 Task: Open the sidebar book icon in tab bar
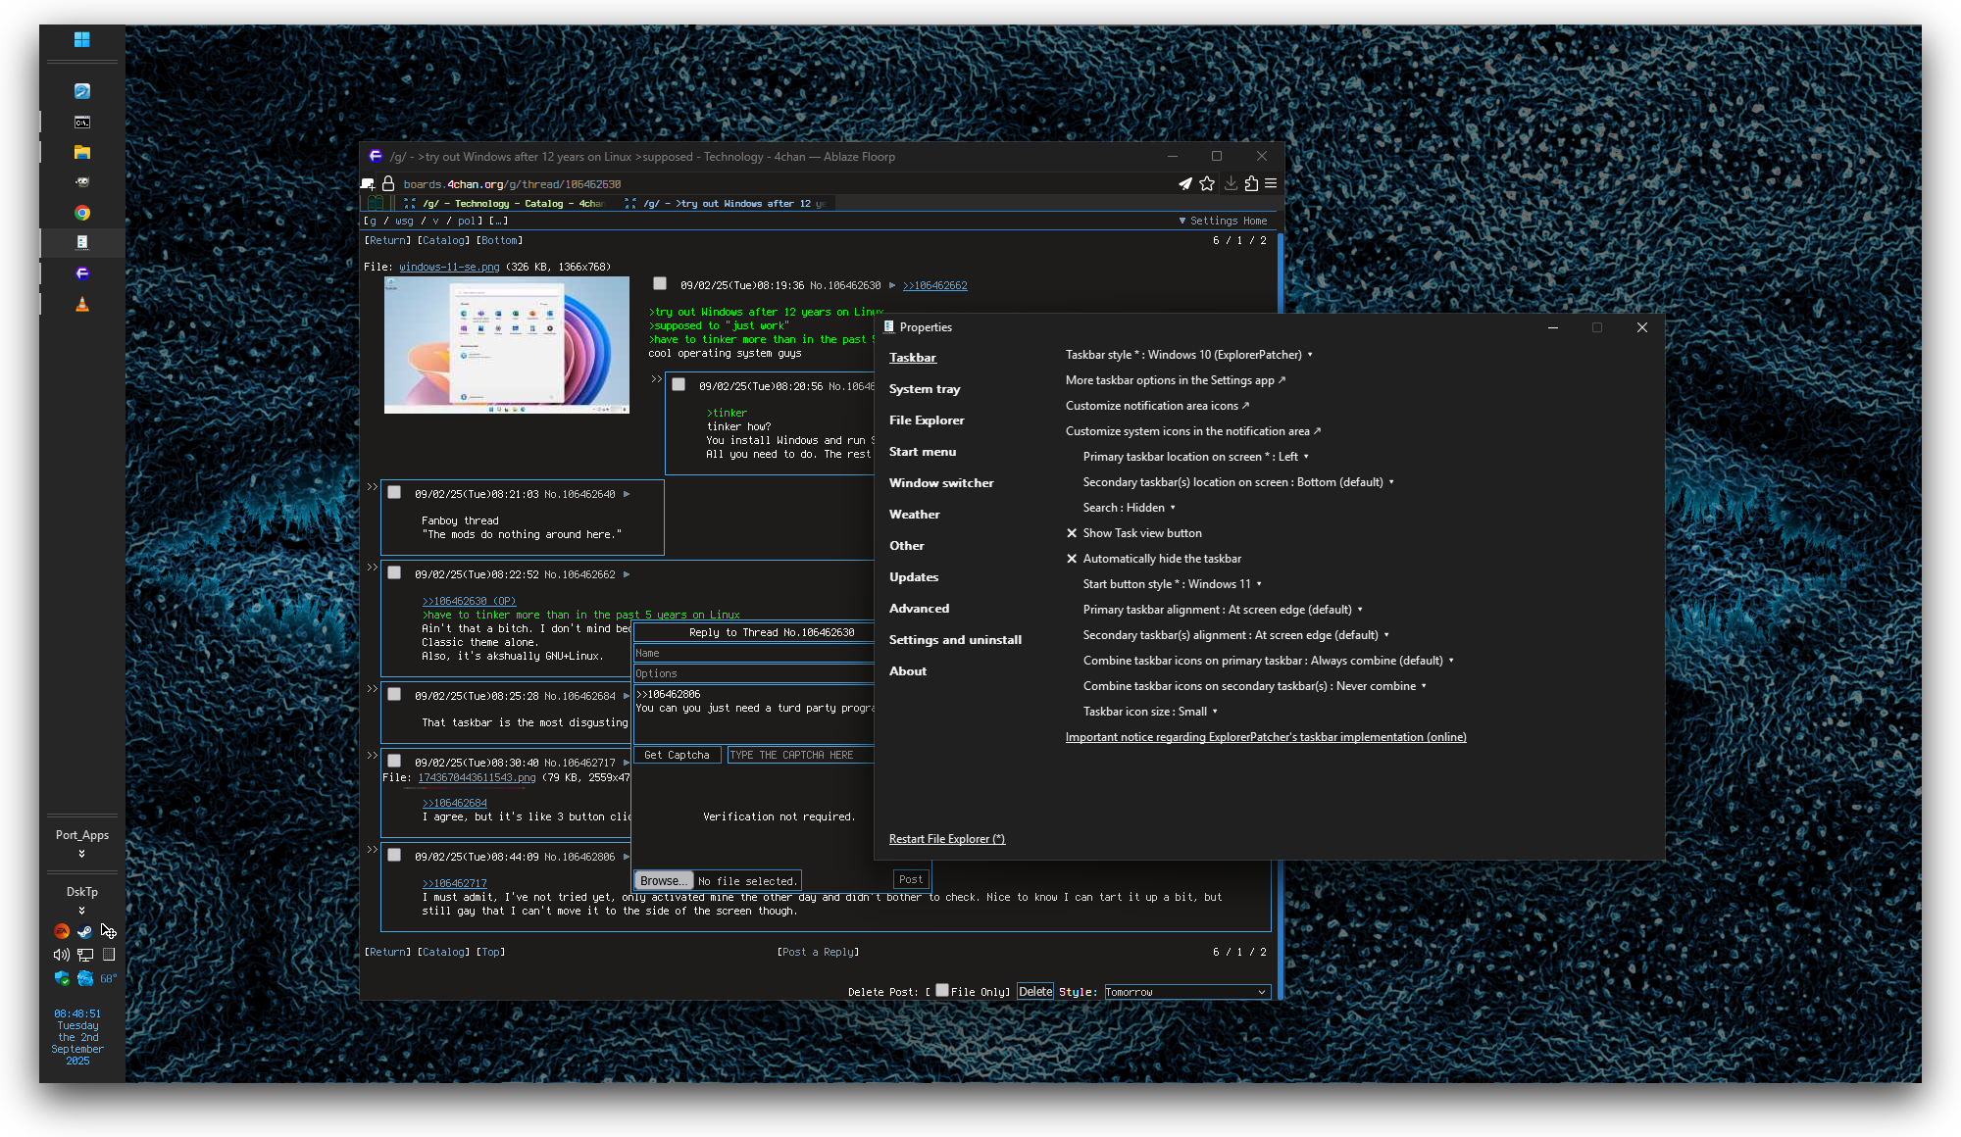pos(376,203)
